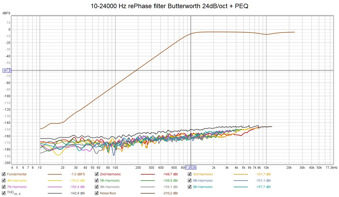Click the 6th Harmonic blue line swatch

(241, 181)
